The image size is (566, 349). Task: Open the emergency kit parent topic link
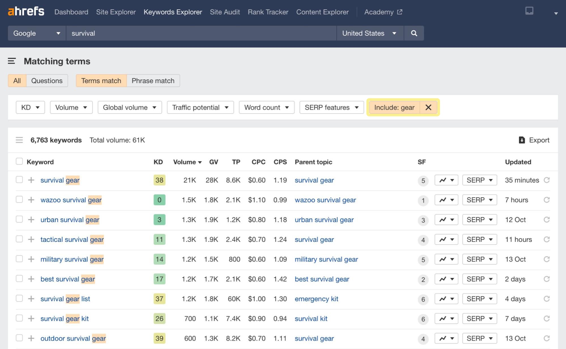316,299
